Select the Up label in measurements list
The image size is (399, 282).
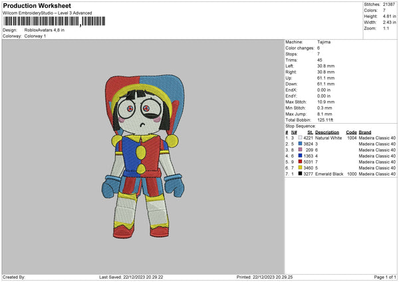pos(289,78)
